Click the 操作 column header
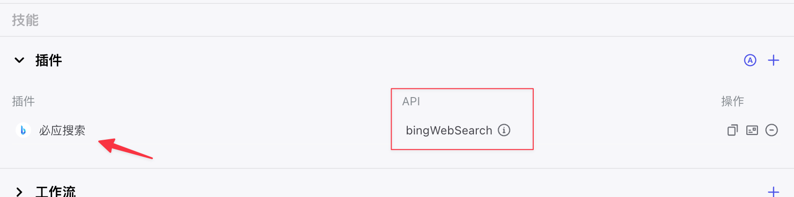Image resolution: width=794 pixels, height=197 pixels. point(733,101)
